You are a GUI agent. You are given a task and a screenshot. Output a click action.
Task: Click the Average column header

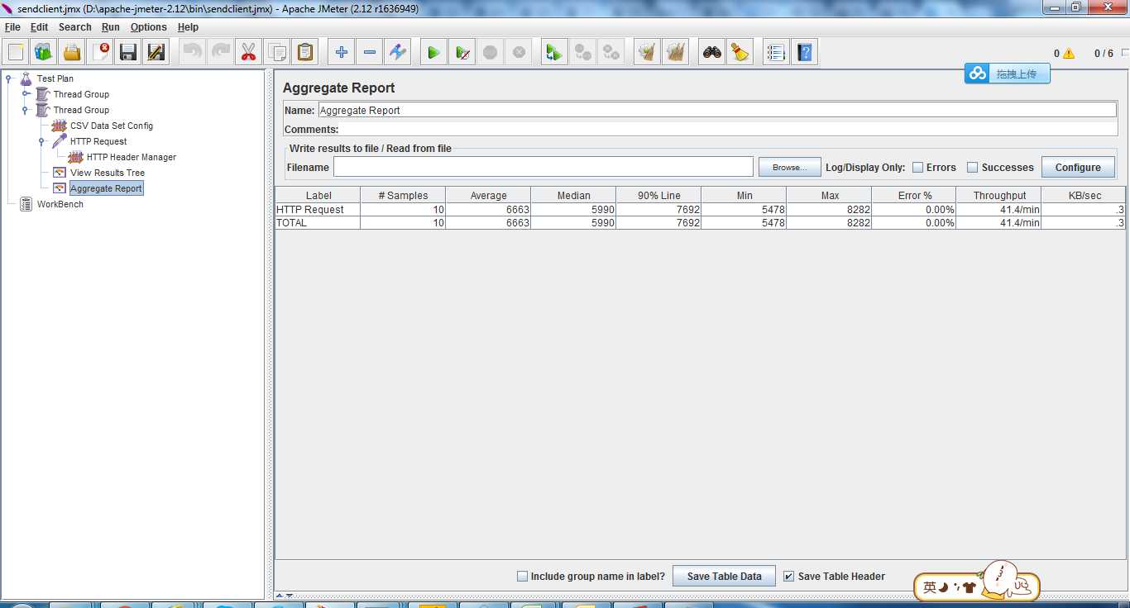tap(488, 196)
